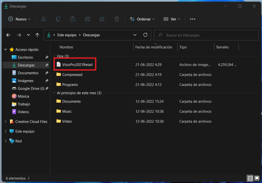Viewport: 262px width, 183px height.
Task: Switch to large thumbnails view toggle
Action: 257,178
